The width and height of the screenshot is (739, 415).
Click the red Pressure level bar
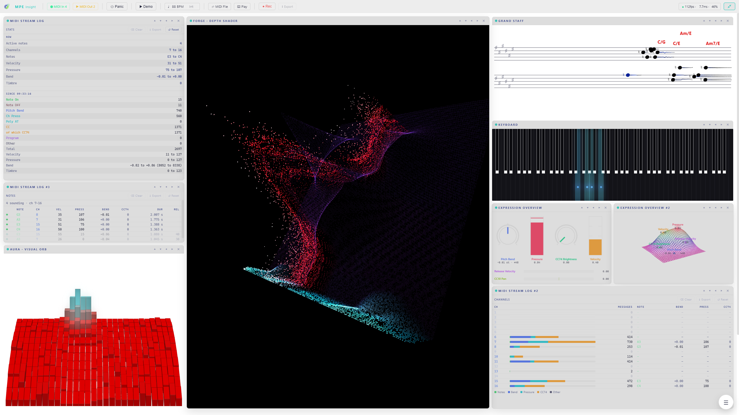point(537,236)
